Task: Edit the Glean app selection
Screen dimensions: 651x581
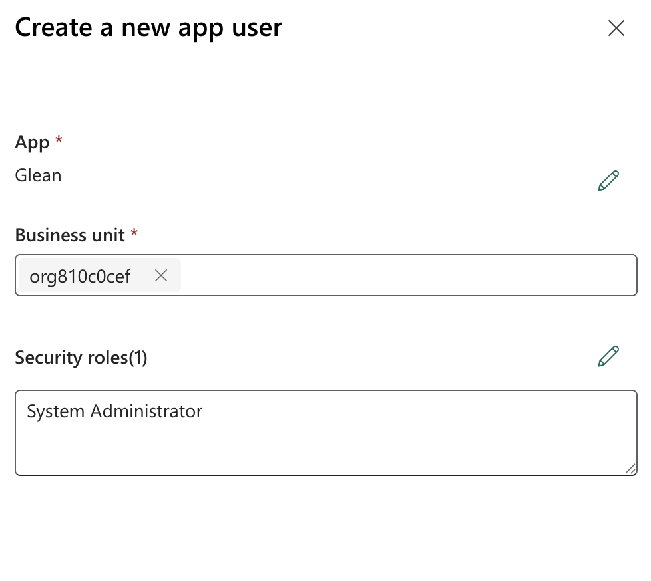Action: 608,180
